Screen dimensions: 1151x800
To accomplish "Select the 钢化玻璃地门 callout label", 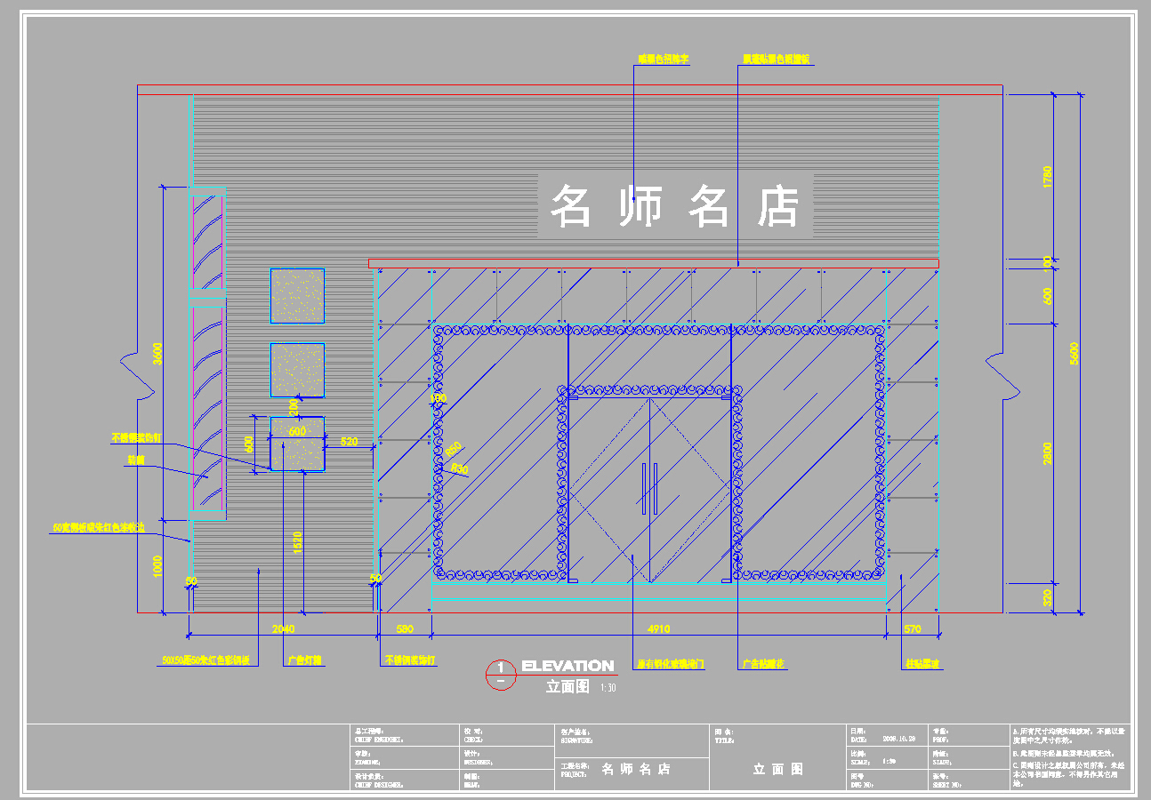I will [671, 664].
